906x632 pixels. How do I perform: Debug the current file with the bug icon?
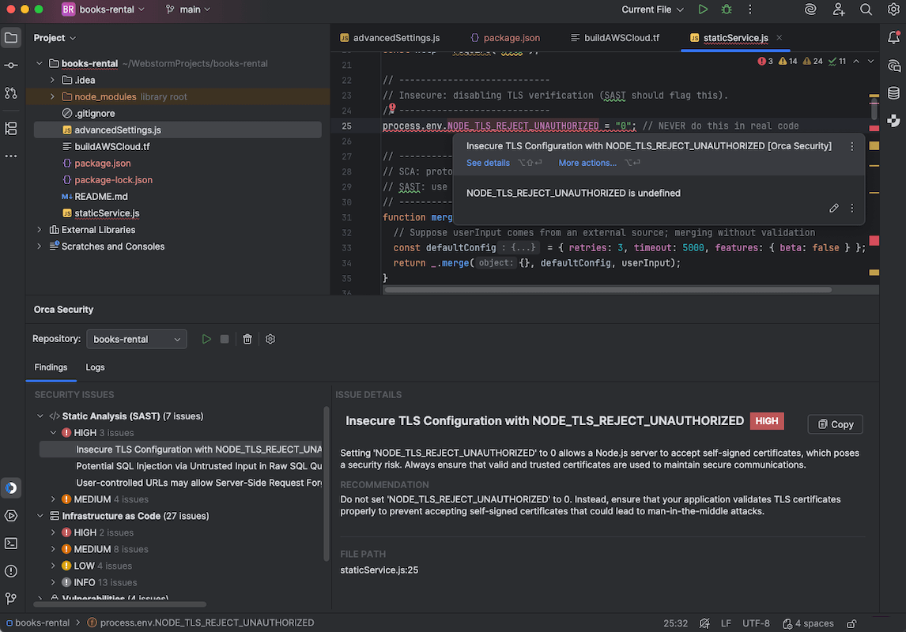[x=727, y=9]
